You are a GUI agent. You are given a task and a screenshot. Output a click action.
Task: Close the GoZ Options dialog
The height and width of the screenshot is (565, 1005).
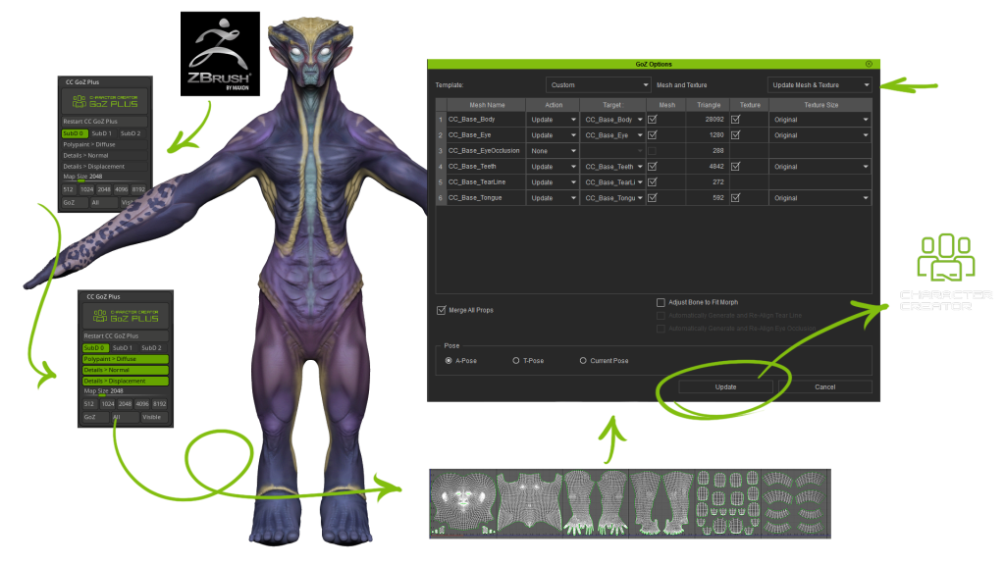pyautogui.click(x=869, y=63)
